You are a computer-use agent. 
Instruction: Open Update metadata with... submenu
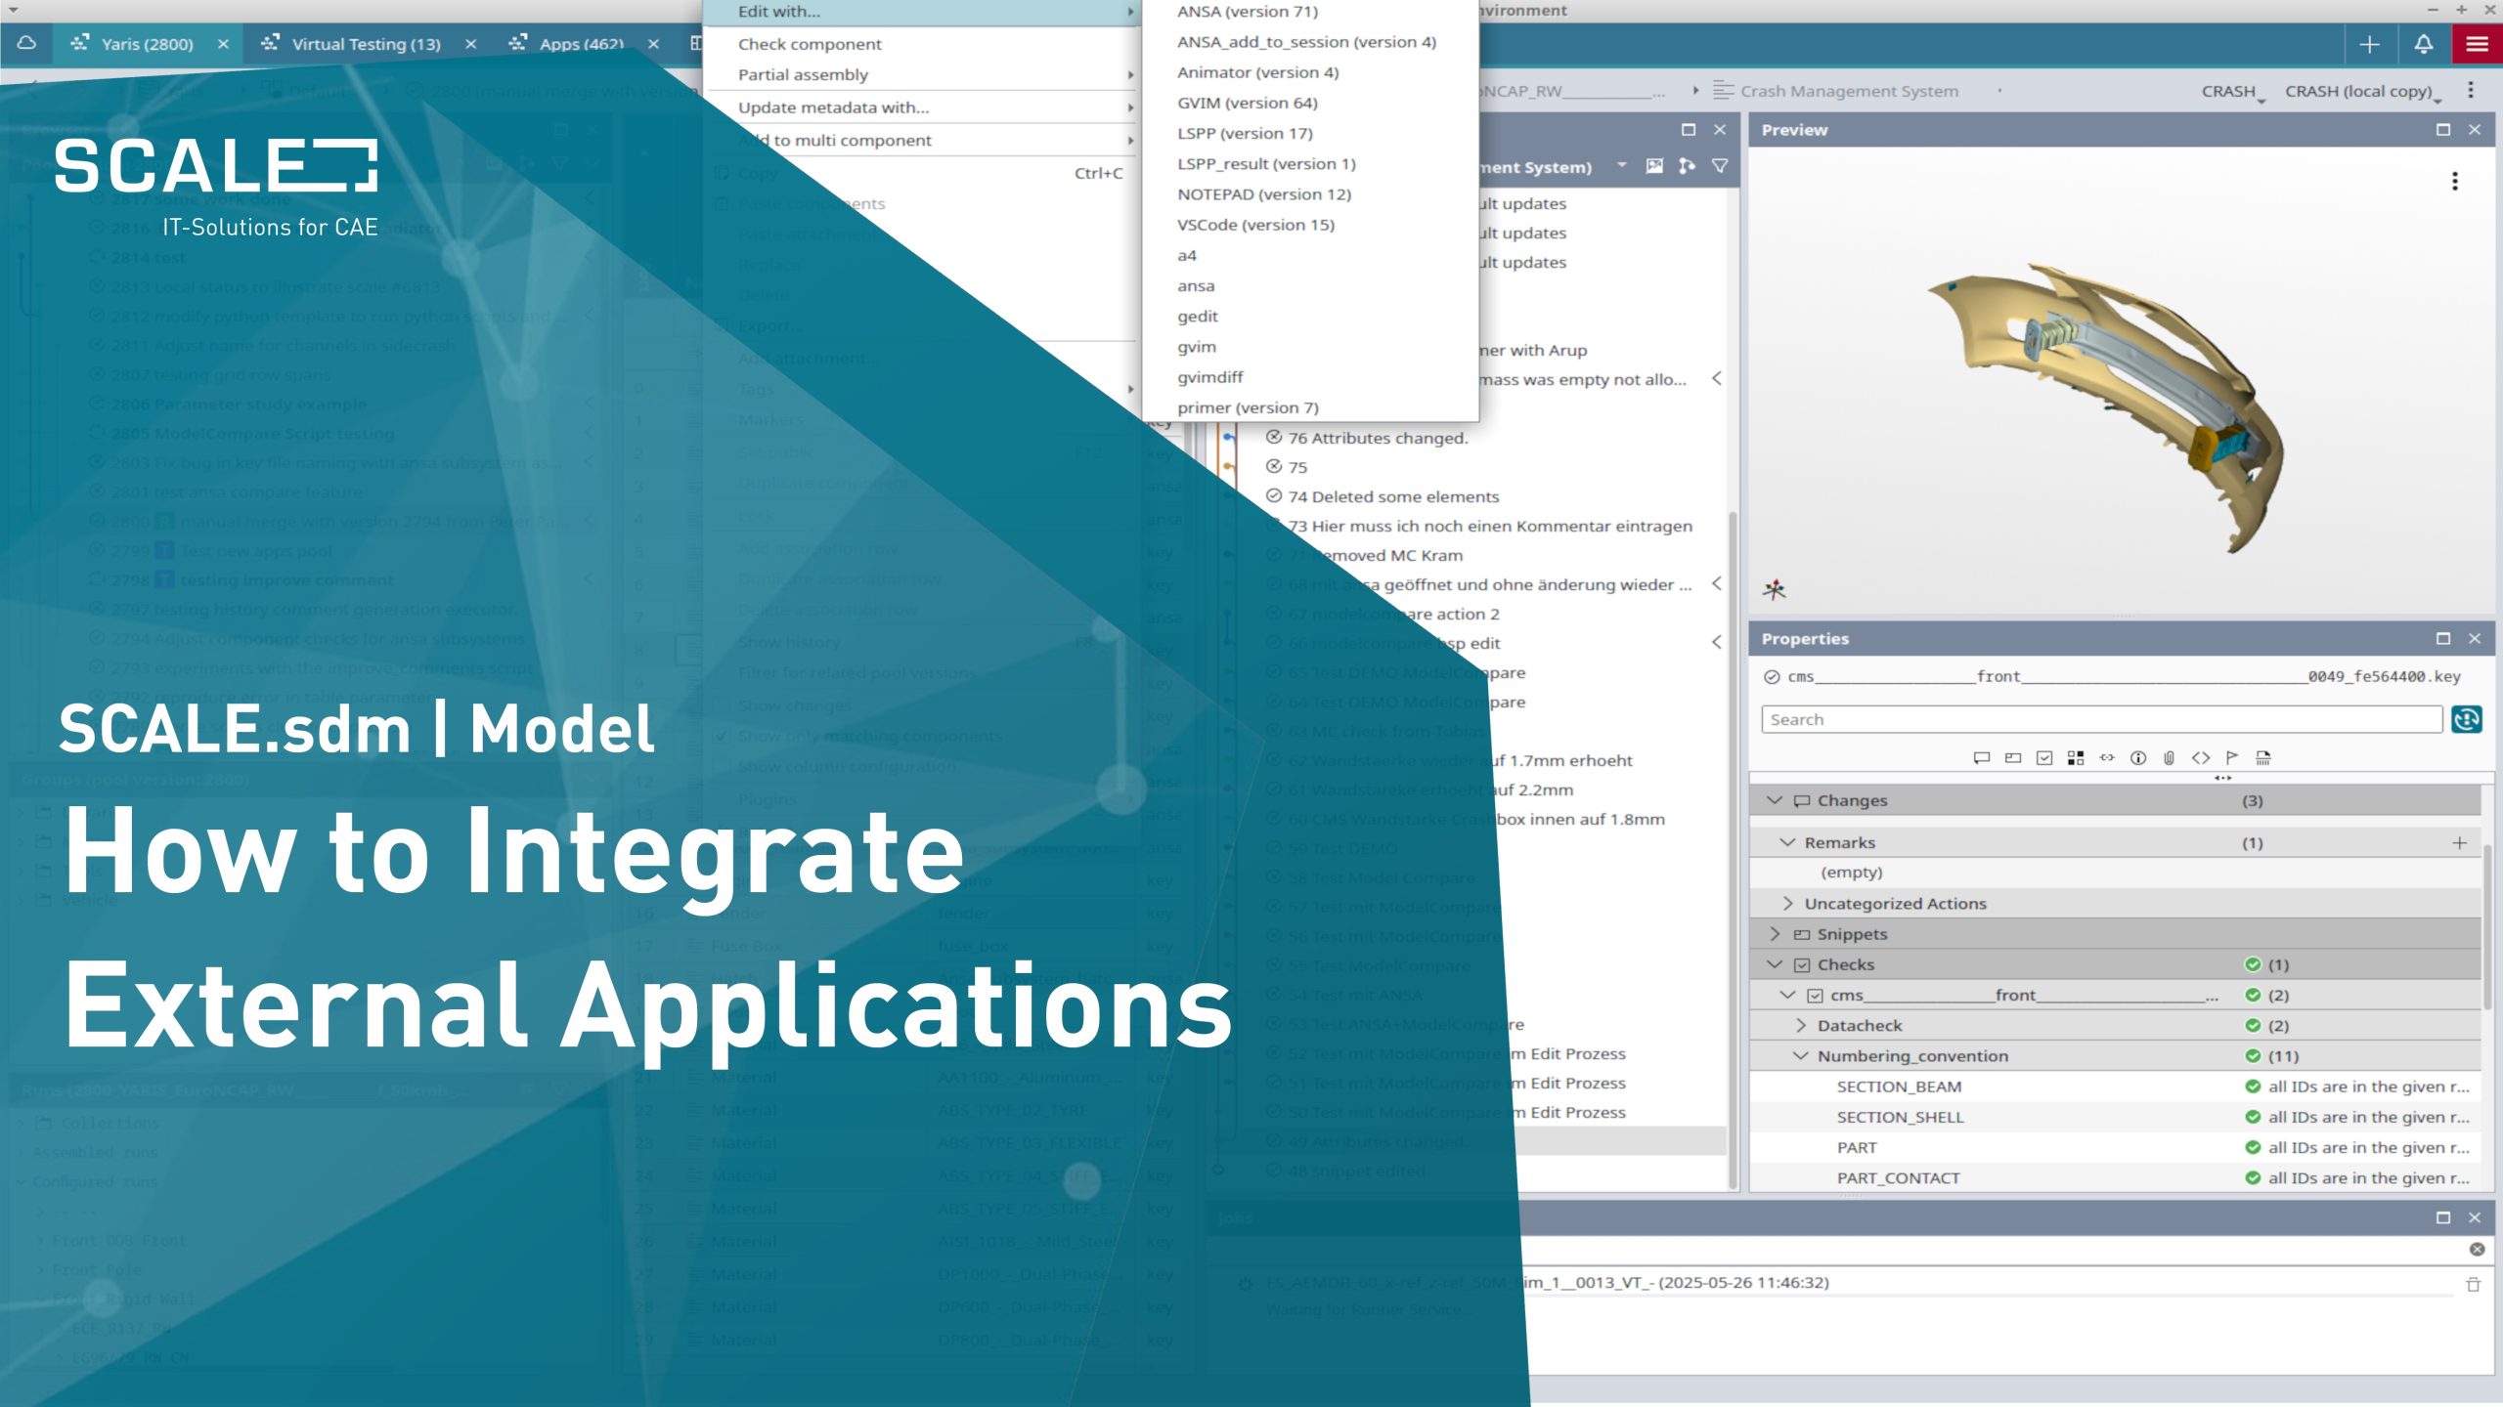(922, 107)
